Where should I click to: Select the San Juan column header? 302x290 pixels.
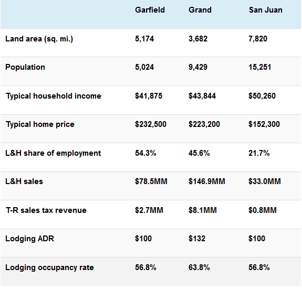266,10
